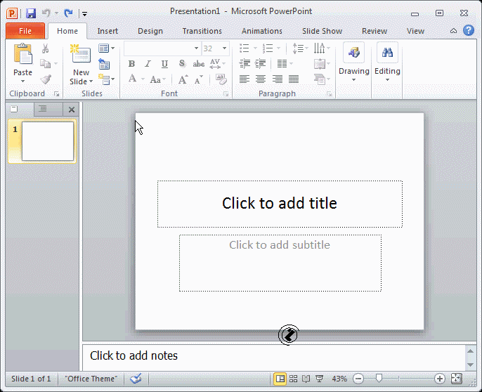Click the spell check icon in status bar
The height and width of the screenshot is (392, 482).
pyautogui.click(x=136, y=379)
